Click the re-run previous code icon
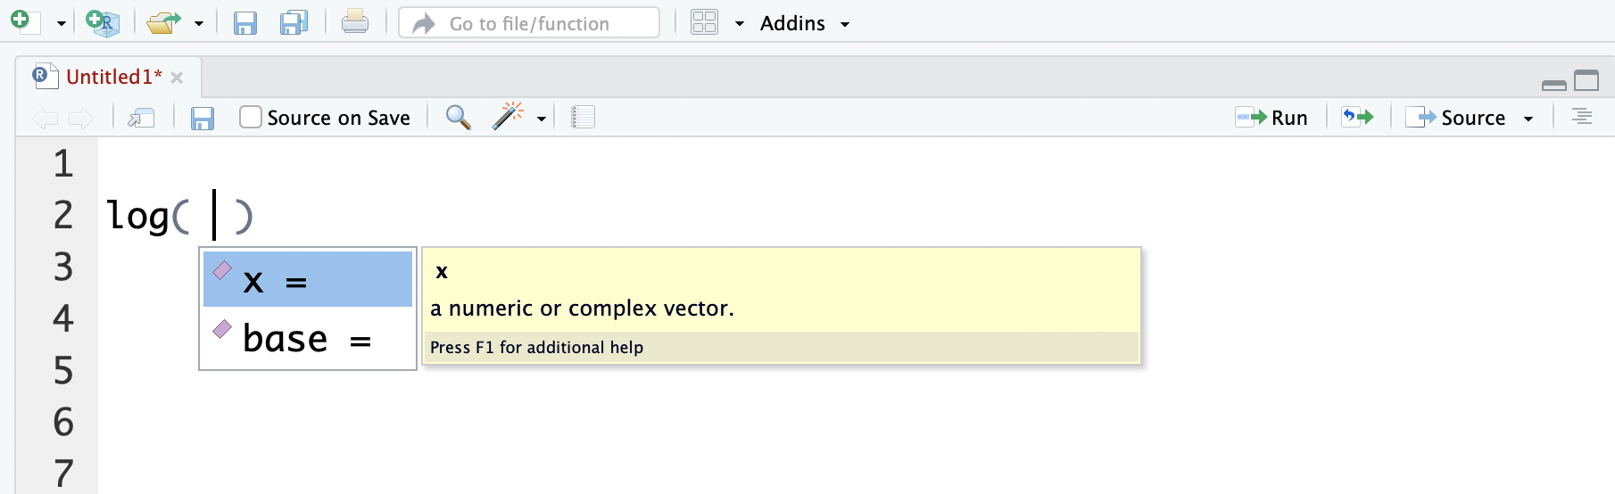This screenshot has width=1615, height=494. point(1357,117)
